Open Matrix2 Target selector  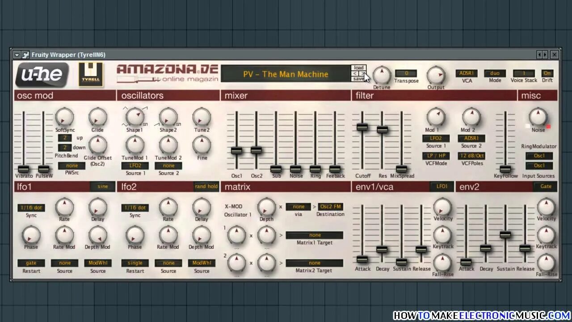coord(315,263)
